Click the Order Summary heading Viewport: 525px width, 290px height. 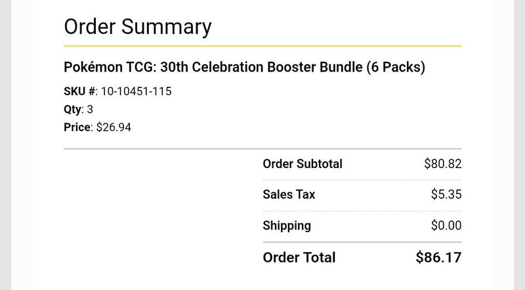click(x=138, y=27)
